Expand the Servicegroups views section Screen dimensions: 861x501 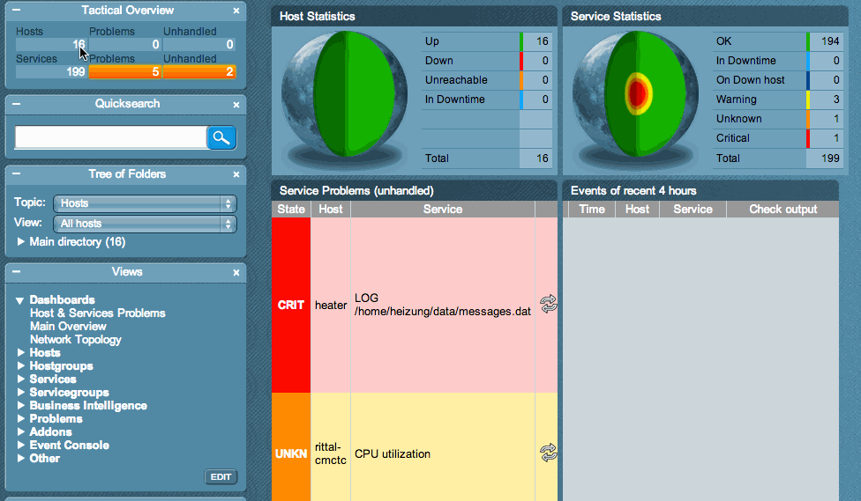coord(21,392)
